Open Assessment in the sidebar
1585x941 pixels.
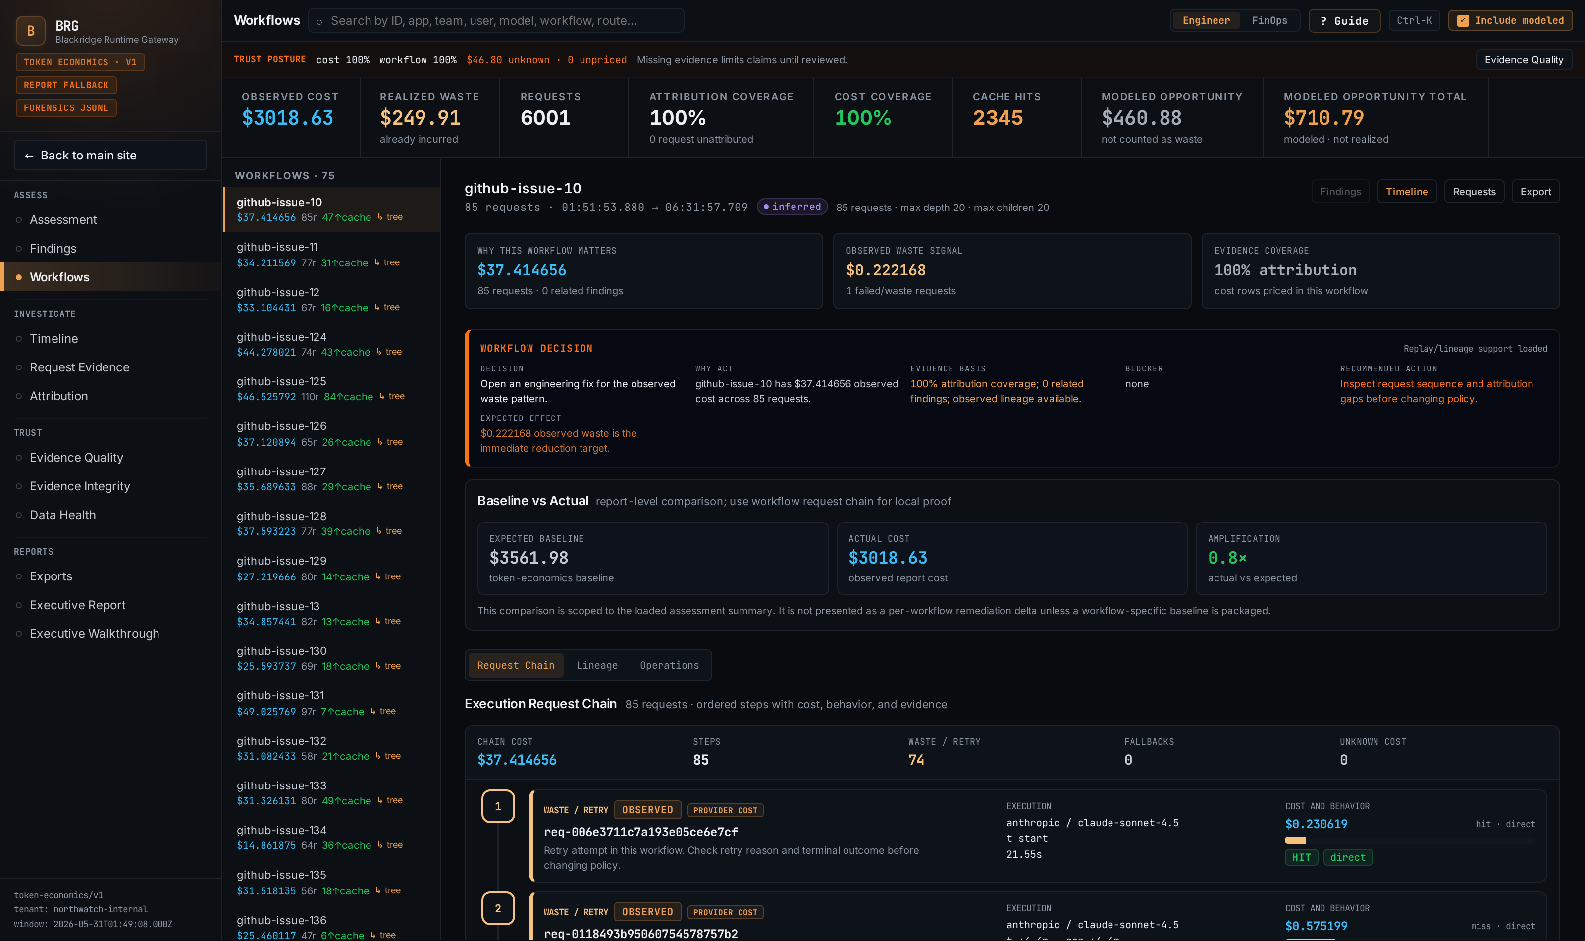click(x=110, y=219)
